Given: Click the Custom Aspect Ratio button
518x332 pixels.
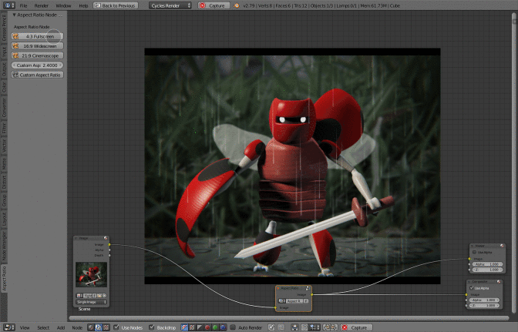Looking at the screenshot, I should tap(37, 75).
